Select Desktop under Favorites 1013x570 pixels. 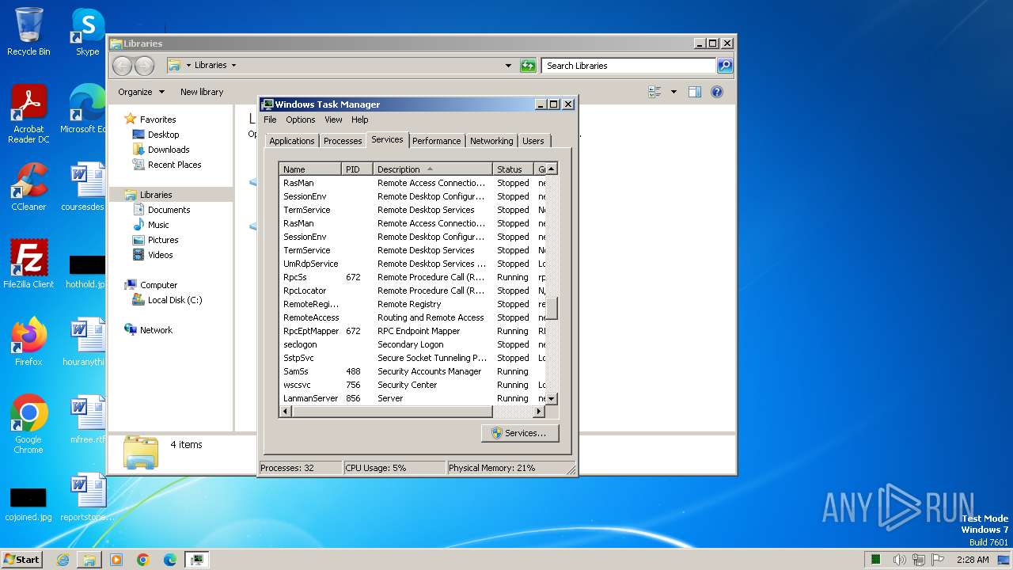(x=163, y=135)
